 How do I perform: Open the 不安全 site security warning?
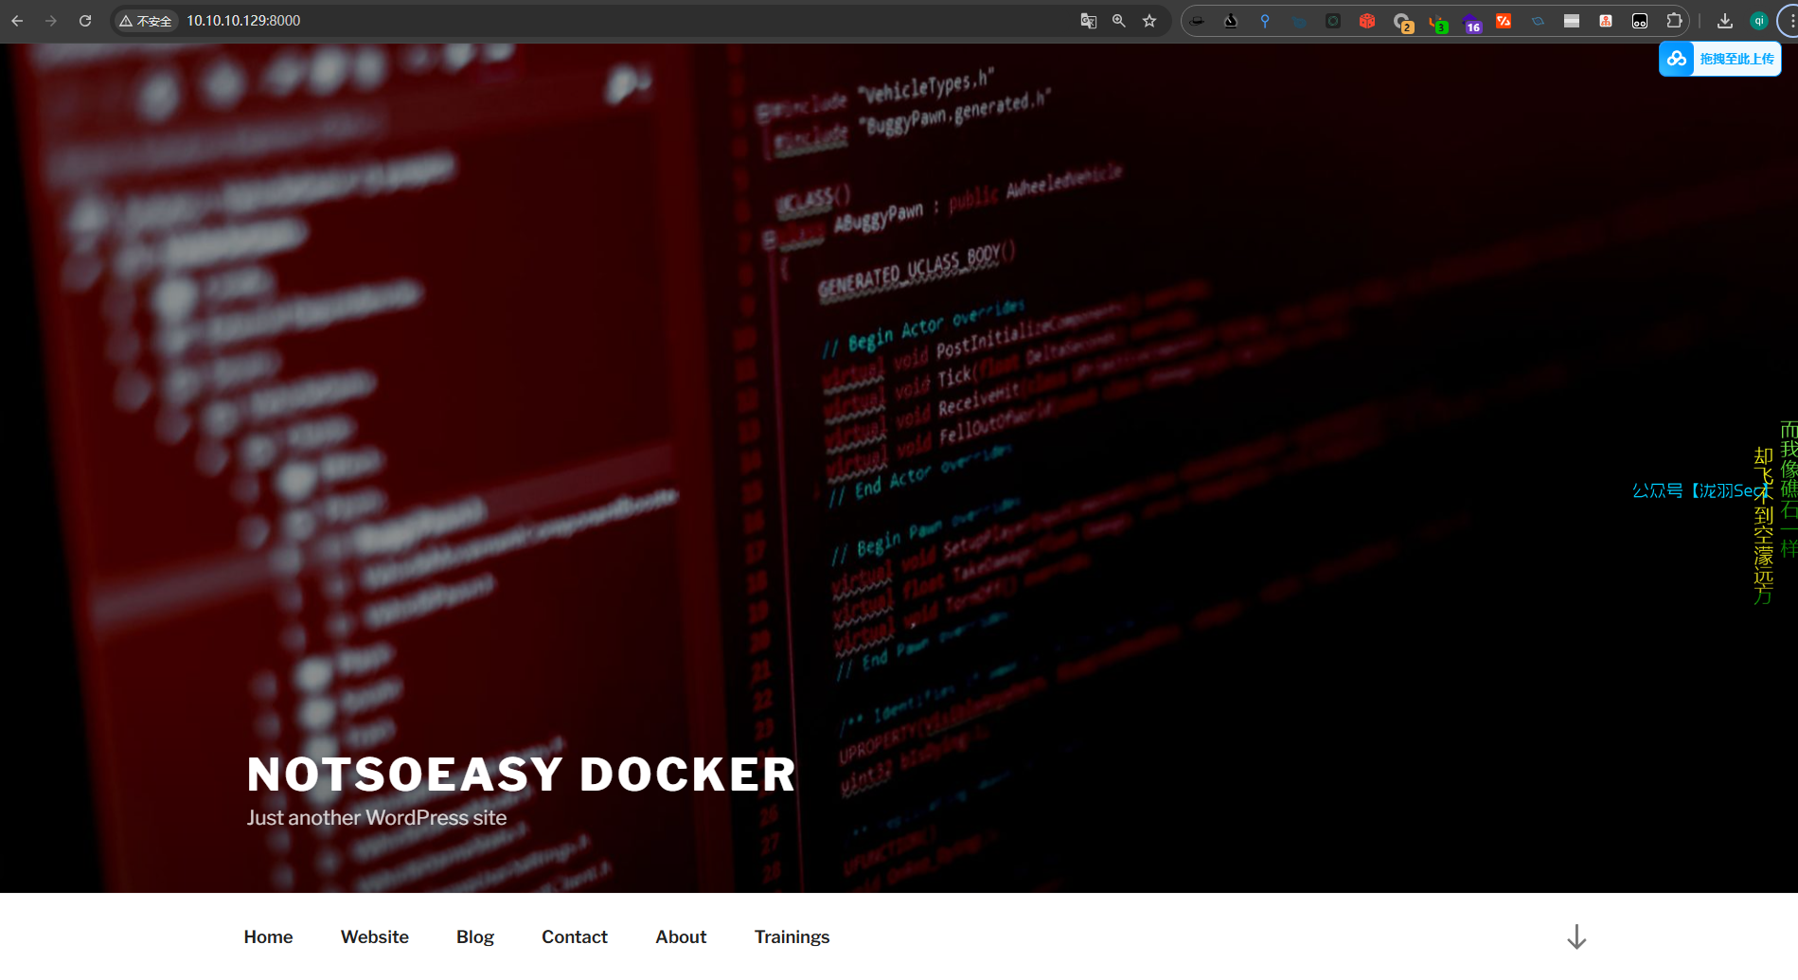[x=146, y=21]
